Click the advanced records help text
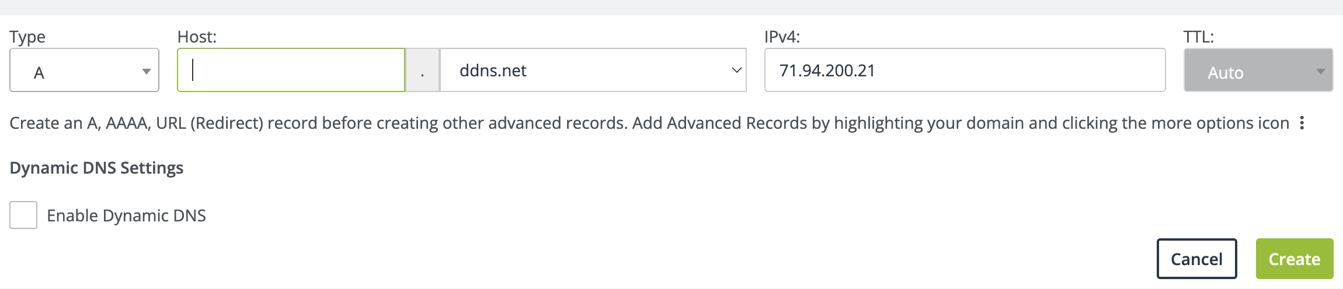1343x289 pixels. pyautogui.click(x=649, y=123)
